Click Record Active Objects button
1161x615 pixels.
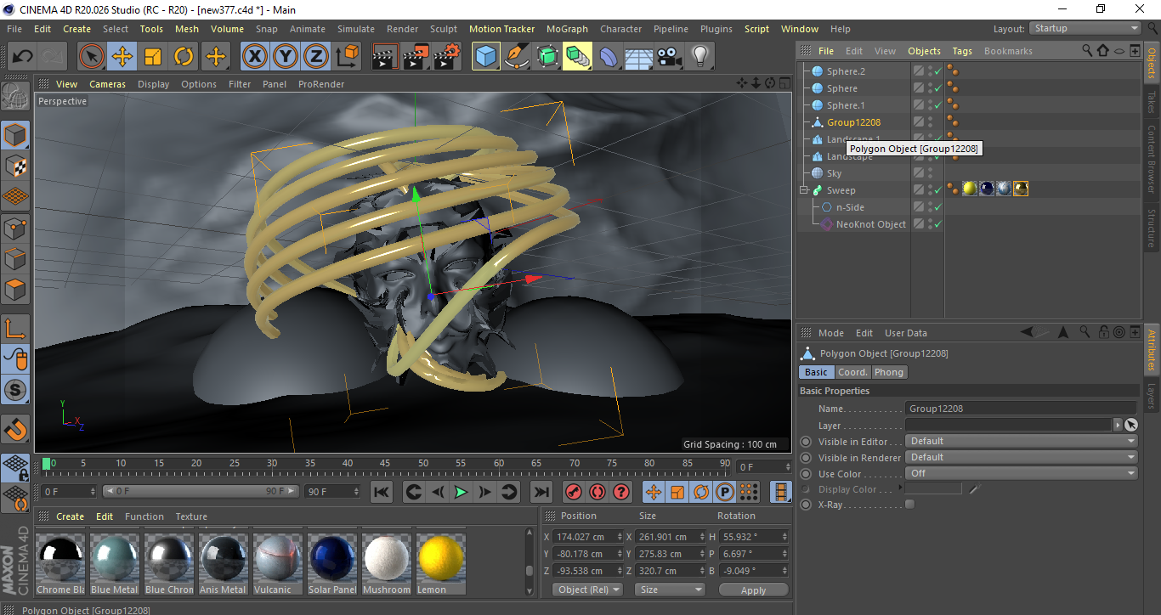[x=574, y=492]
